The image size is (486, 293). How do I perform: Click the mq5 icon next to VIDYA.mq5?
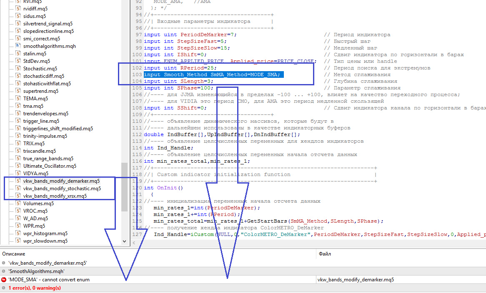click(x=17, y=173)
